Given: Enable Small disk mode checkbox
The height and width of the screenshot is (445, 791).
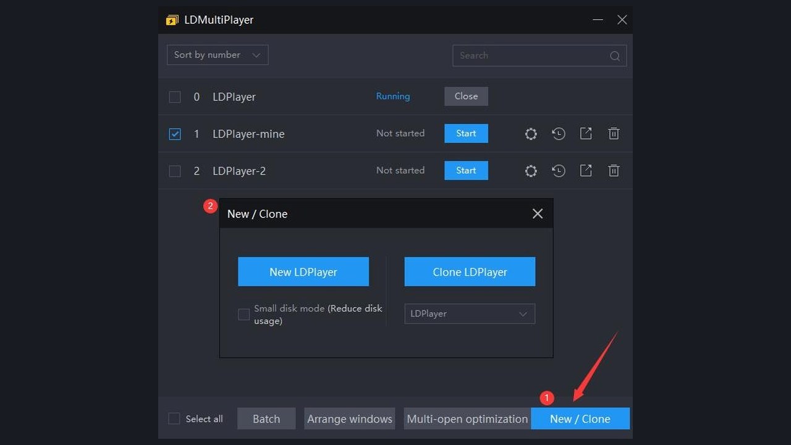Looking at the screenshot, I should click(244, 315).
